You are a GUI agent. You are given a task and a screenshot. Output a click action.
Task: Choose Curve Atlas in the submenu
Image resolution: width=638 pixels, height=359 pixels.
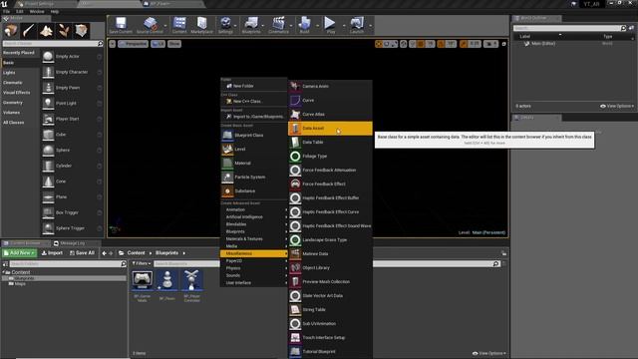[x=330, y=115]
